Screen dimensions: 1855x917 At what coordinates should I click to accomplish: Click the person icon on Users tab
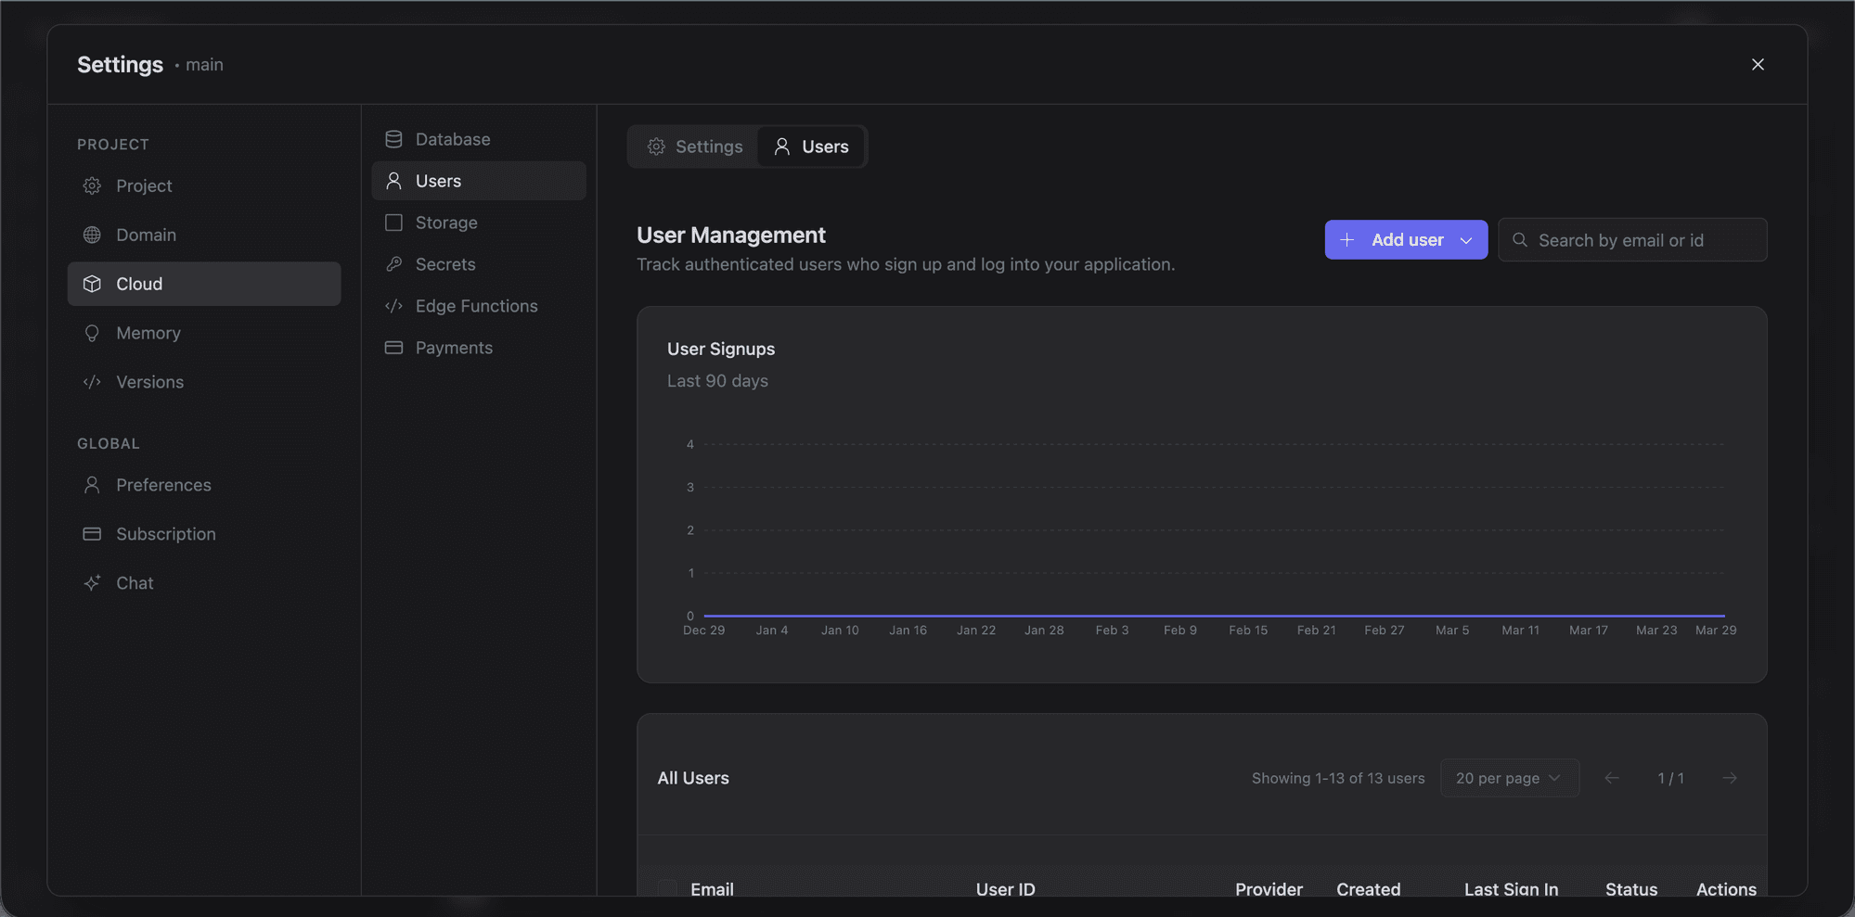click(x=782, y=146)
